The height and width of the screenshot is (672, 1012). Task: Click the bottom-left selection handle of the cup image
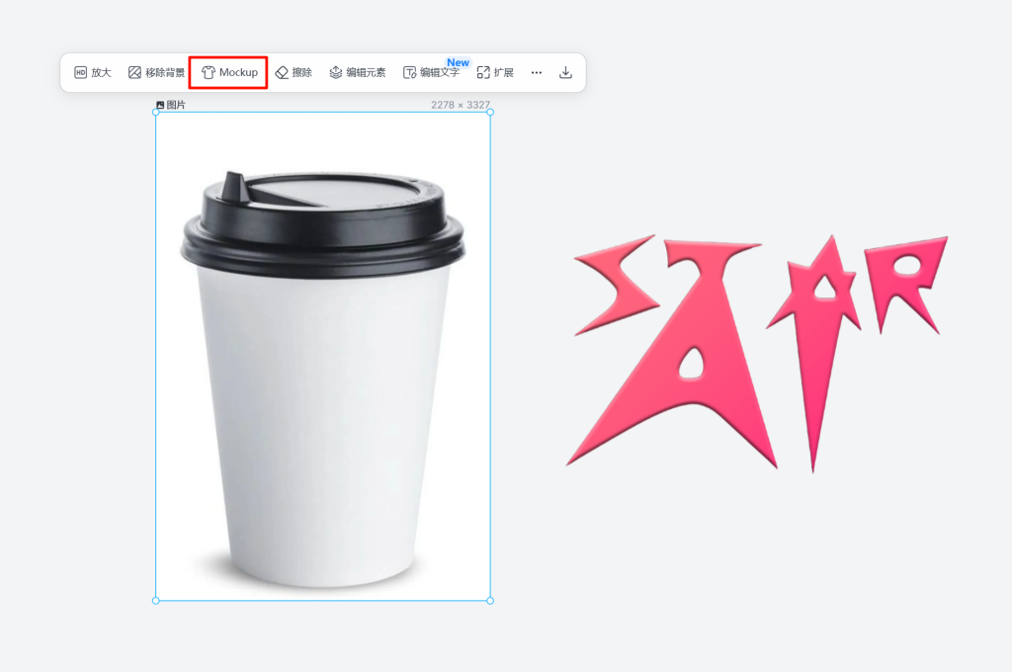click(155, 600)
